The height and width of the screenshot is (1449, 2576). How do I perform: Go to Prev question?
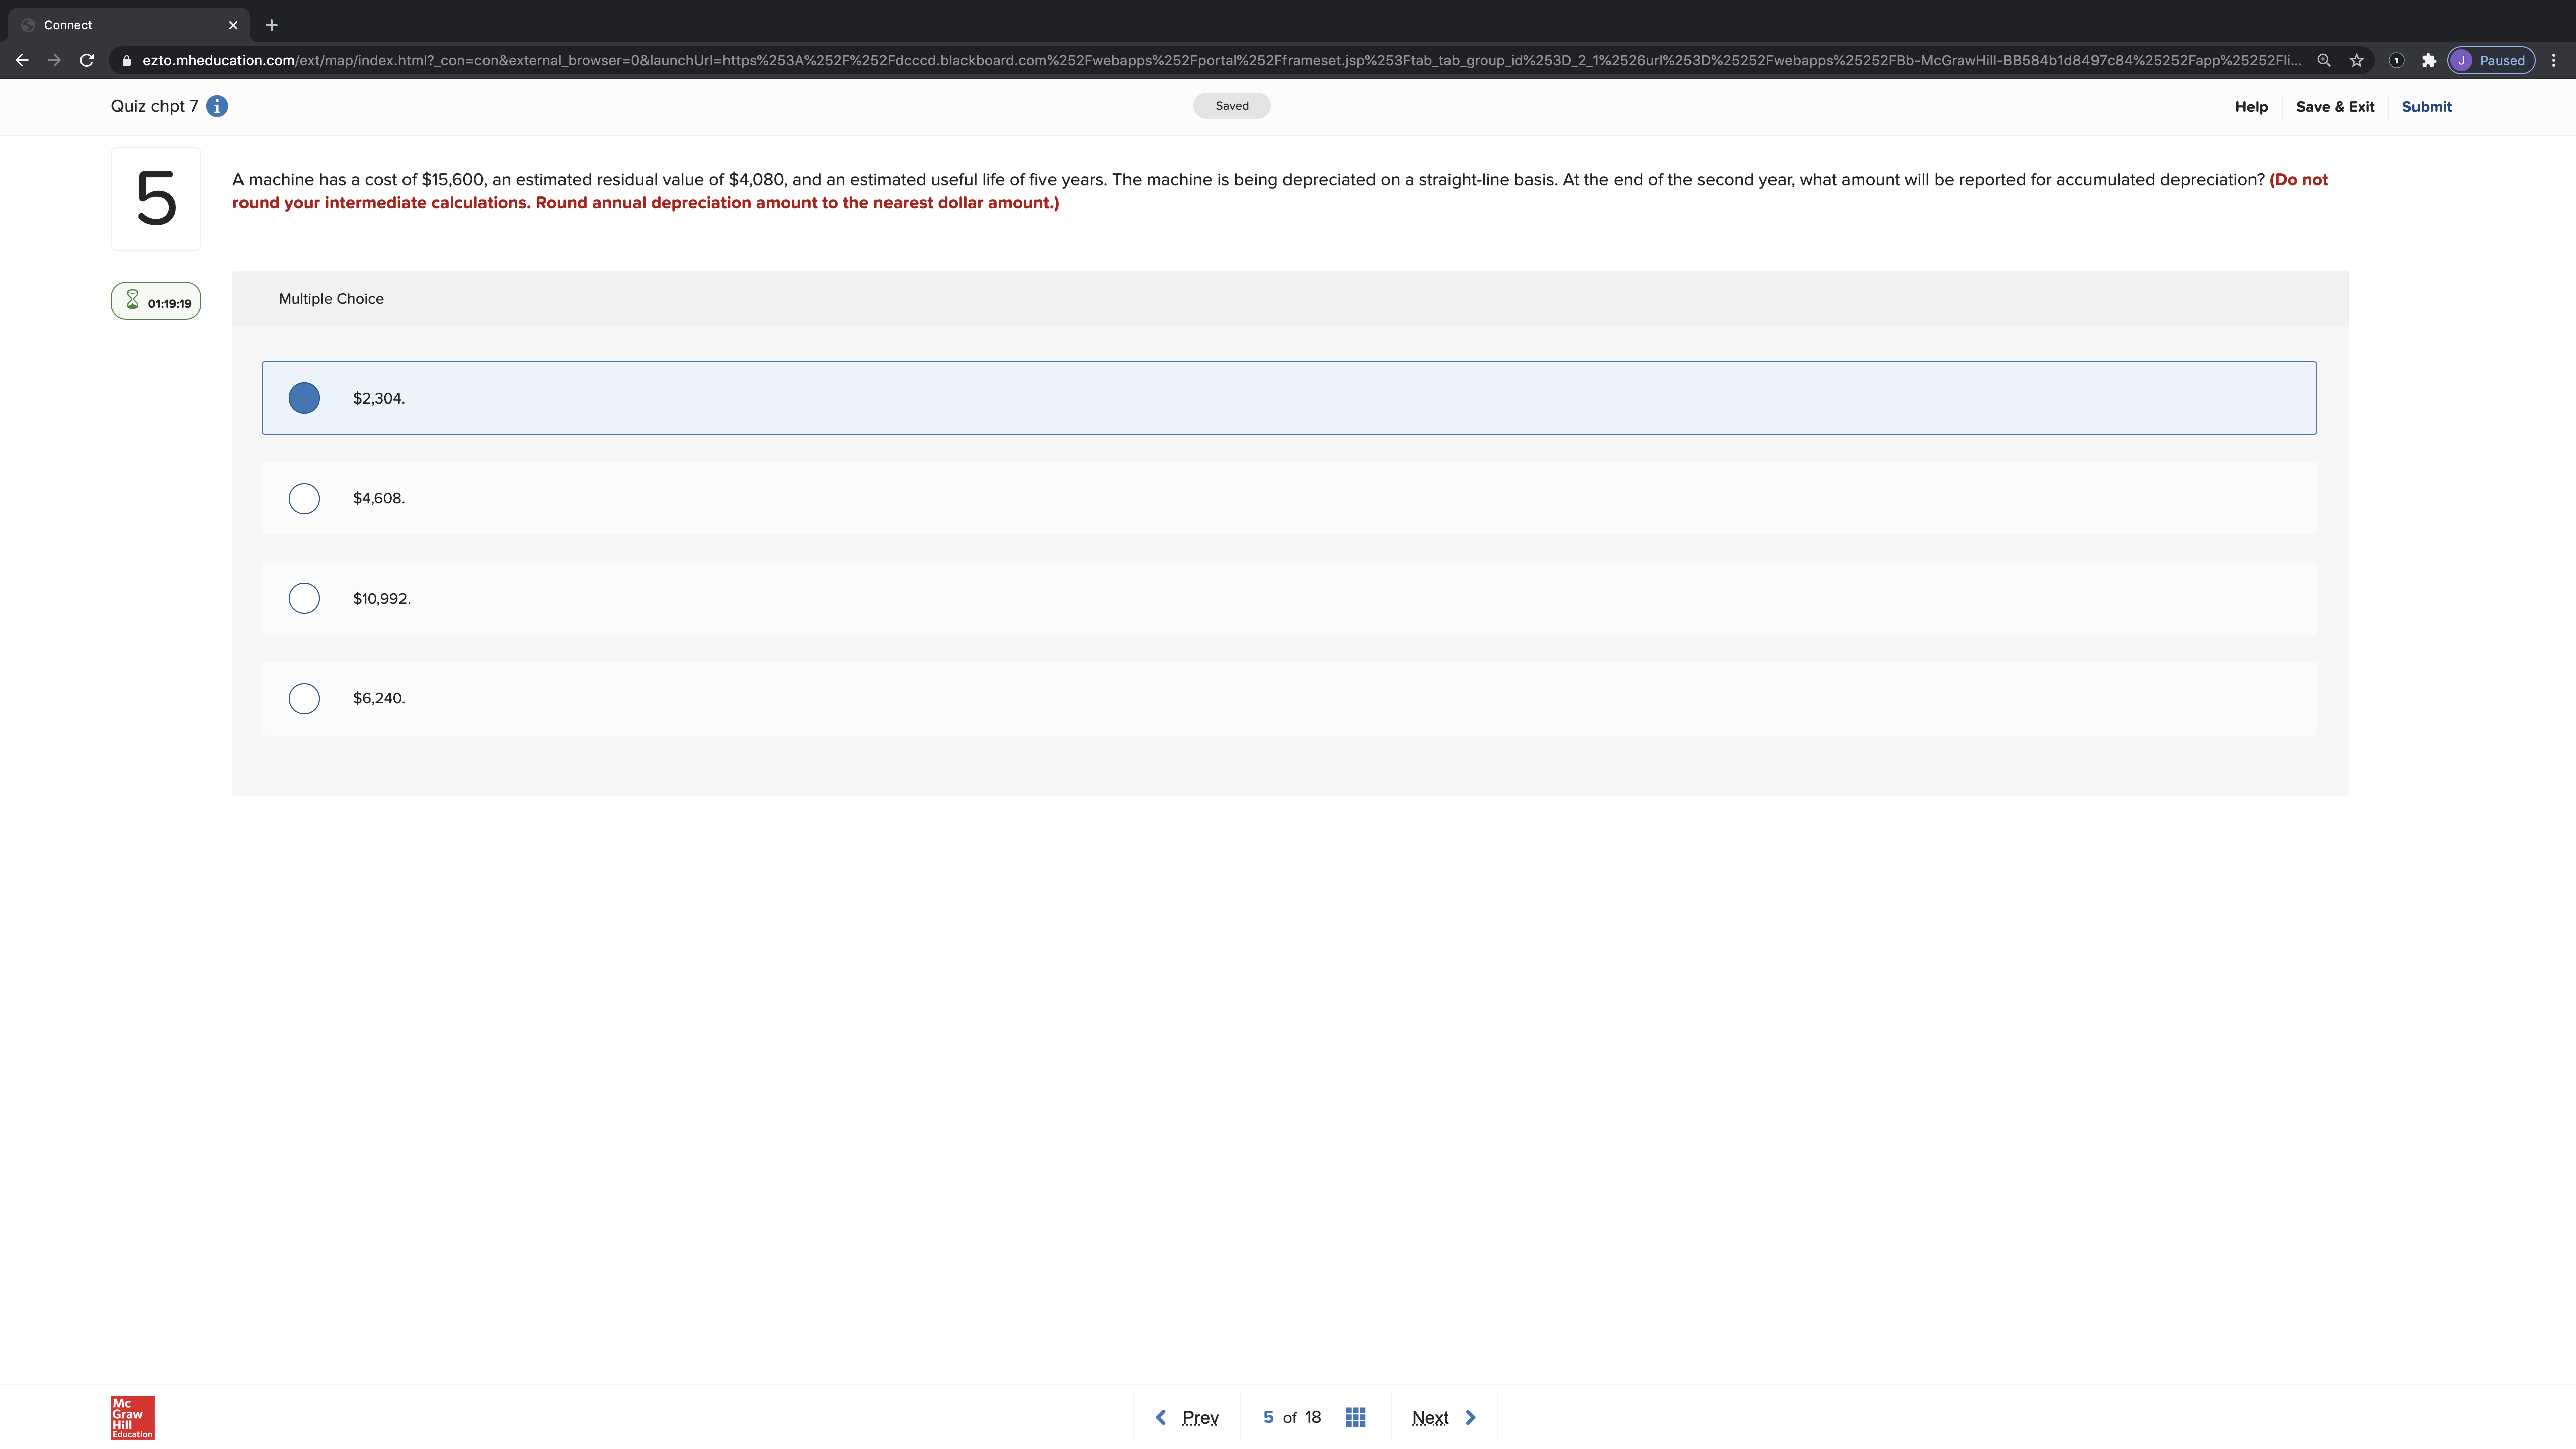(x=1187, y=1417)
